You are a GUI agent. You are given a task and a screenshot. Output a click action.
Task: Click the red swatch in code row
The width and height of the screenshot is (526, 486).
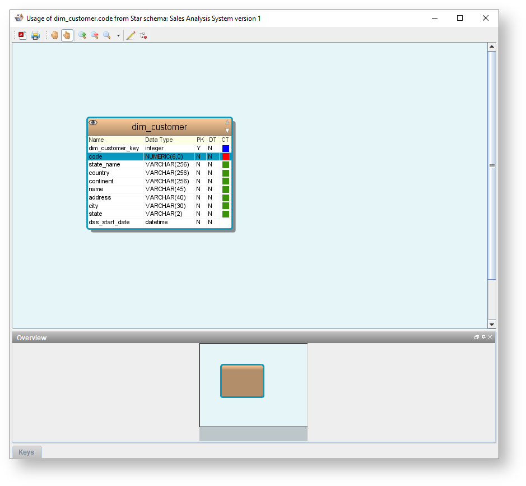pyautogui.click(x=226, y=157)
